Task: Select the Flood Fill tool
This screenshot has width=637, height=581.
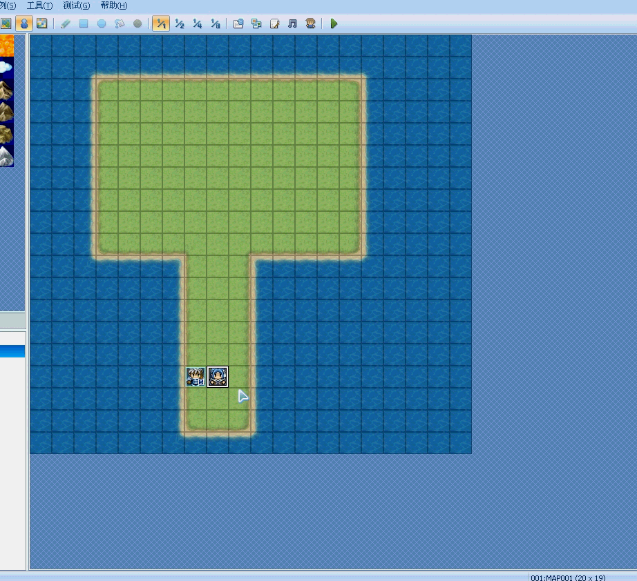Action: 120,23
